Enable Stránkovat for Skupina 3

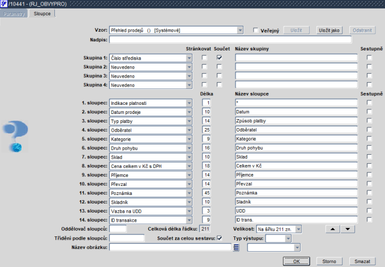[204, 76]
